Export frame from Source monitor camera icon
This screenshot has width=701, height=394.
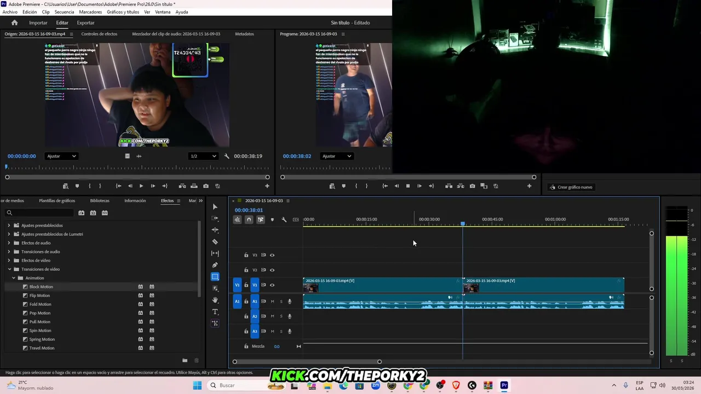pyautogui.click(x=206, y=186)
